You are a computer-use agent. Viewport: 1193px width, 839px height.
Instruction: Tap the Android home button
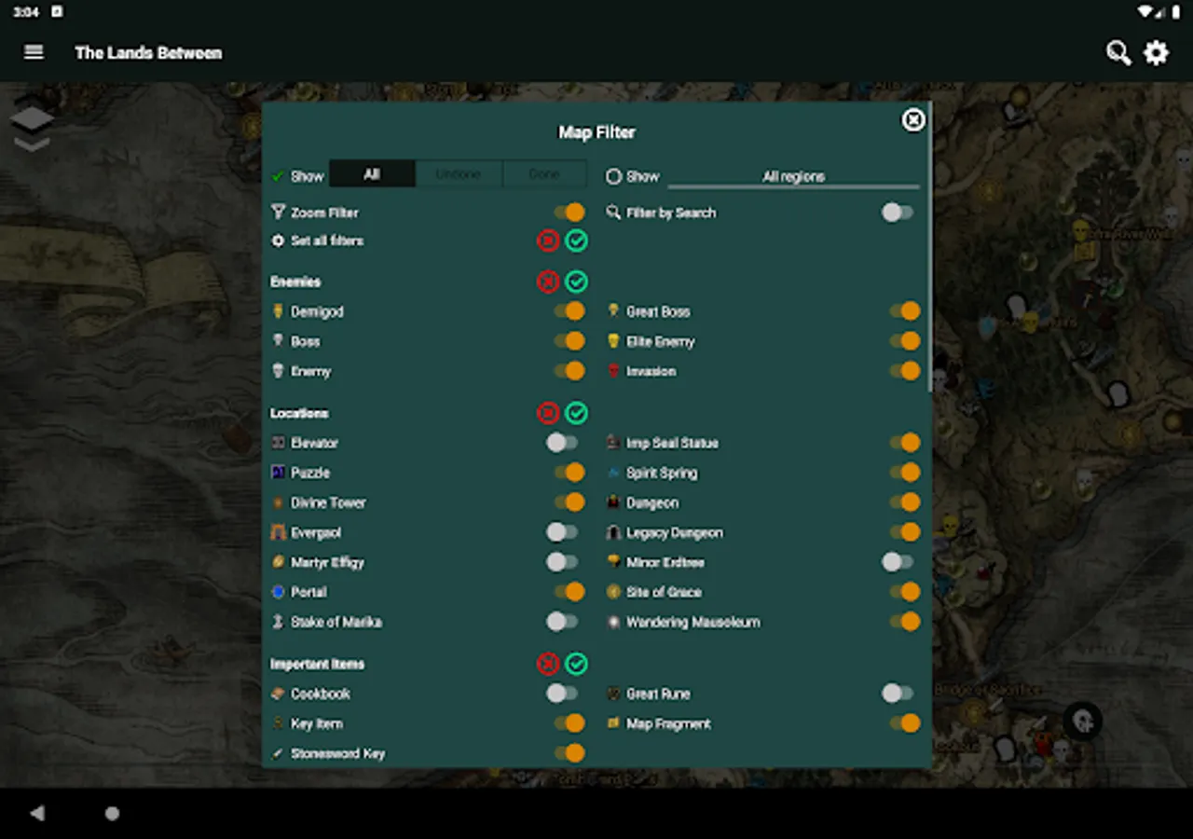(112, 813)
